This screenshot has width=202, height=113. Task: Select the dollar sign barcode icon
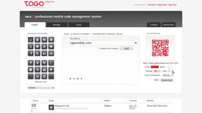(x=31, y=70)
